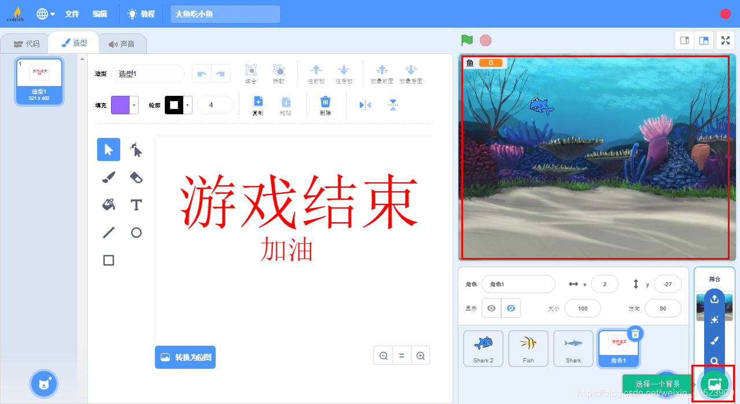Open the 编辑 (Edit) menu
740x404 pixels.
point(100,14)
